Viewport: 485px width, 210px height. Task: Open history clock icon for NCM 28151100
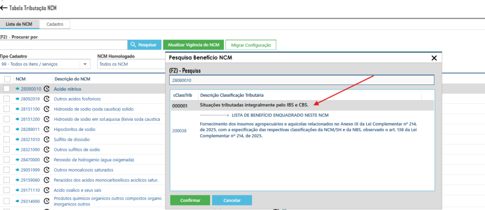47,109
